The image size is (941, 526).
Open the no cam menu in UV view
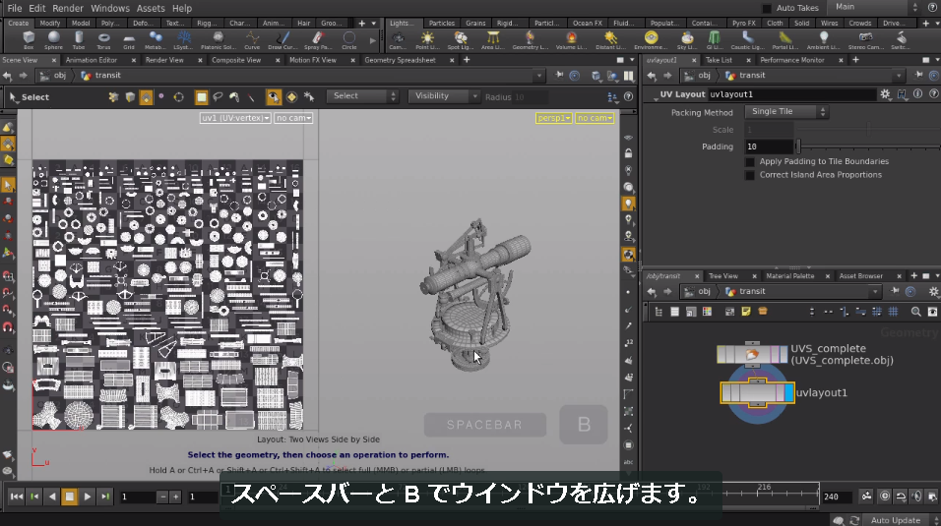[293, 118]
